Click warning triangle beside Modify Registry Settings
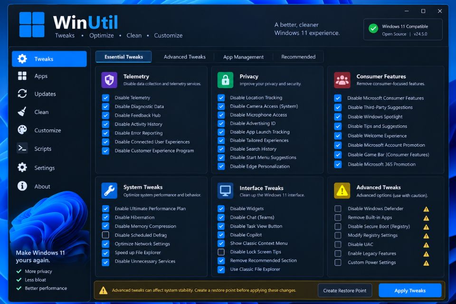The height and width of the screenshot is (304, 456). coord(426,236)
